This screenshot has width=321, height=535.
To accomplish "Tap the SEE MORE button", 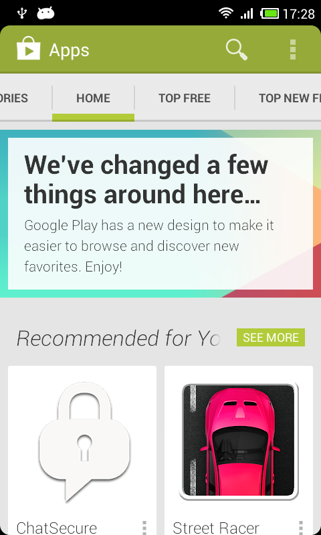I will click(x=271, y=338).
